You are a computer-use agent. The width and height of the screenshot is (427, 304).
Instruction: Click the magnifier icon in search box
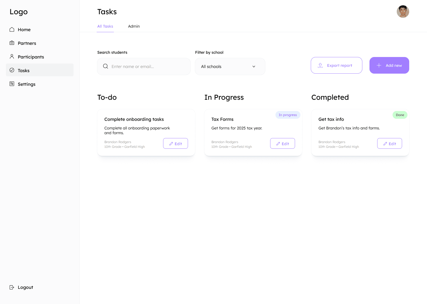106,66
